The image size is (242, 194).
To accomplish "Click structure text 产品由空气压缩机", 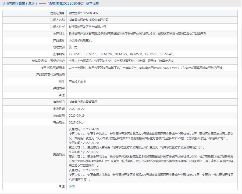I will 122,61.
